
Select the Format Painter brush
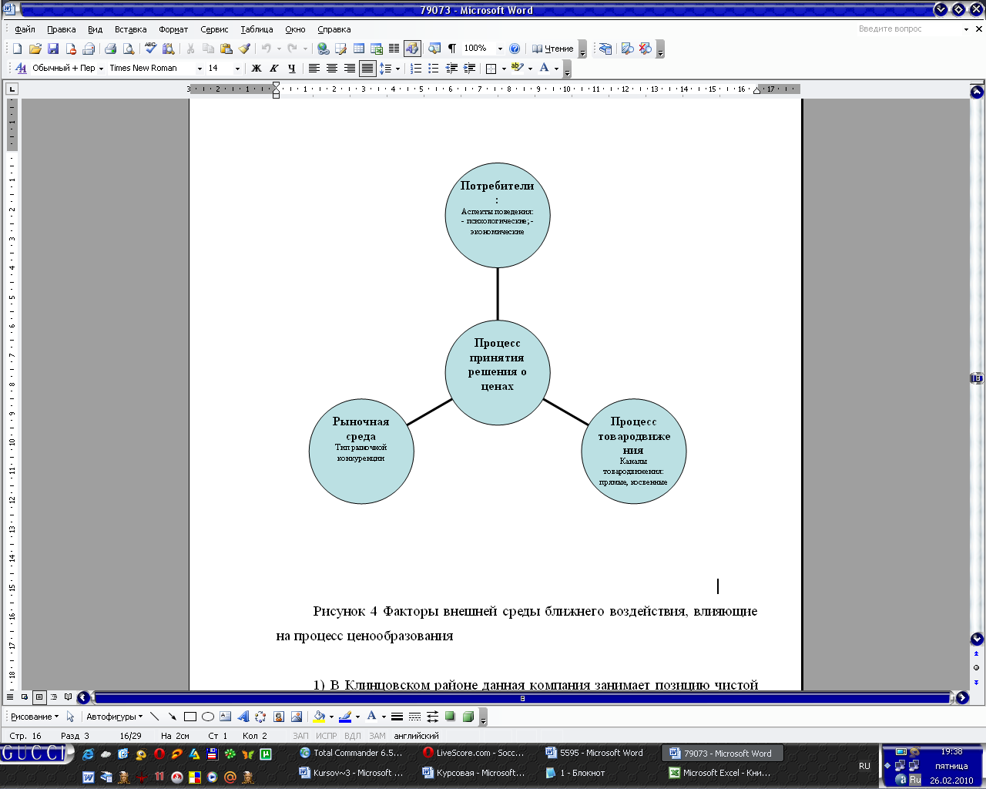coord(245,49)
